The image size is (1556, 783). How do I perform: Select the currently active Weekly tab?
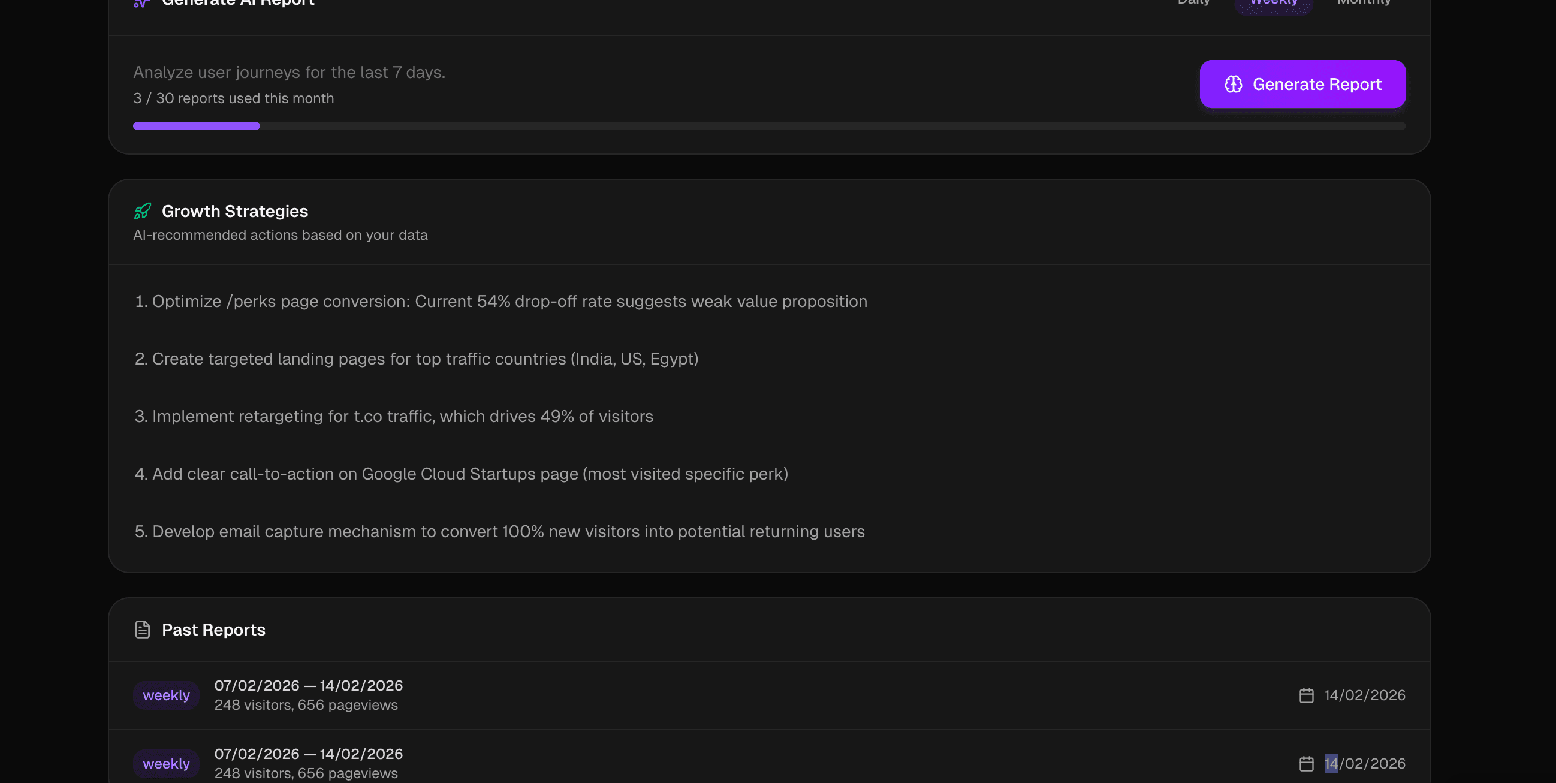pos(1274,2)
